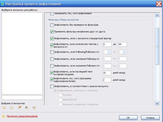
Task: Uncheck Применять фильтры независимо друг от друга
Action: coord(52,32)
